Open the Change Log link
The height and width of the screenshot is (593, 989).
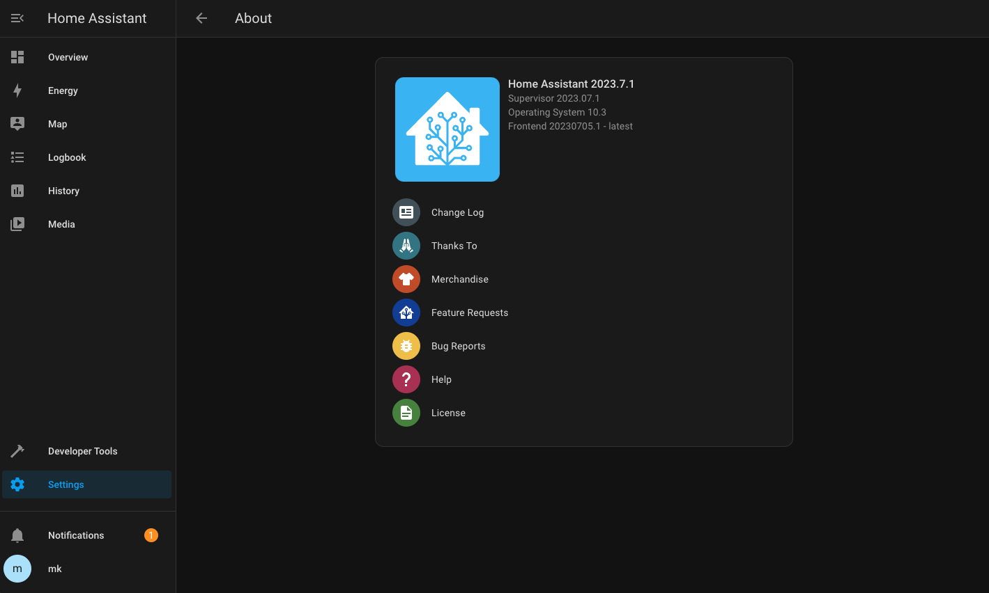click(584, 212)
